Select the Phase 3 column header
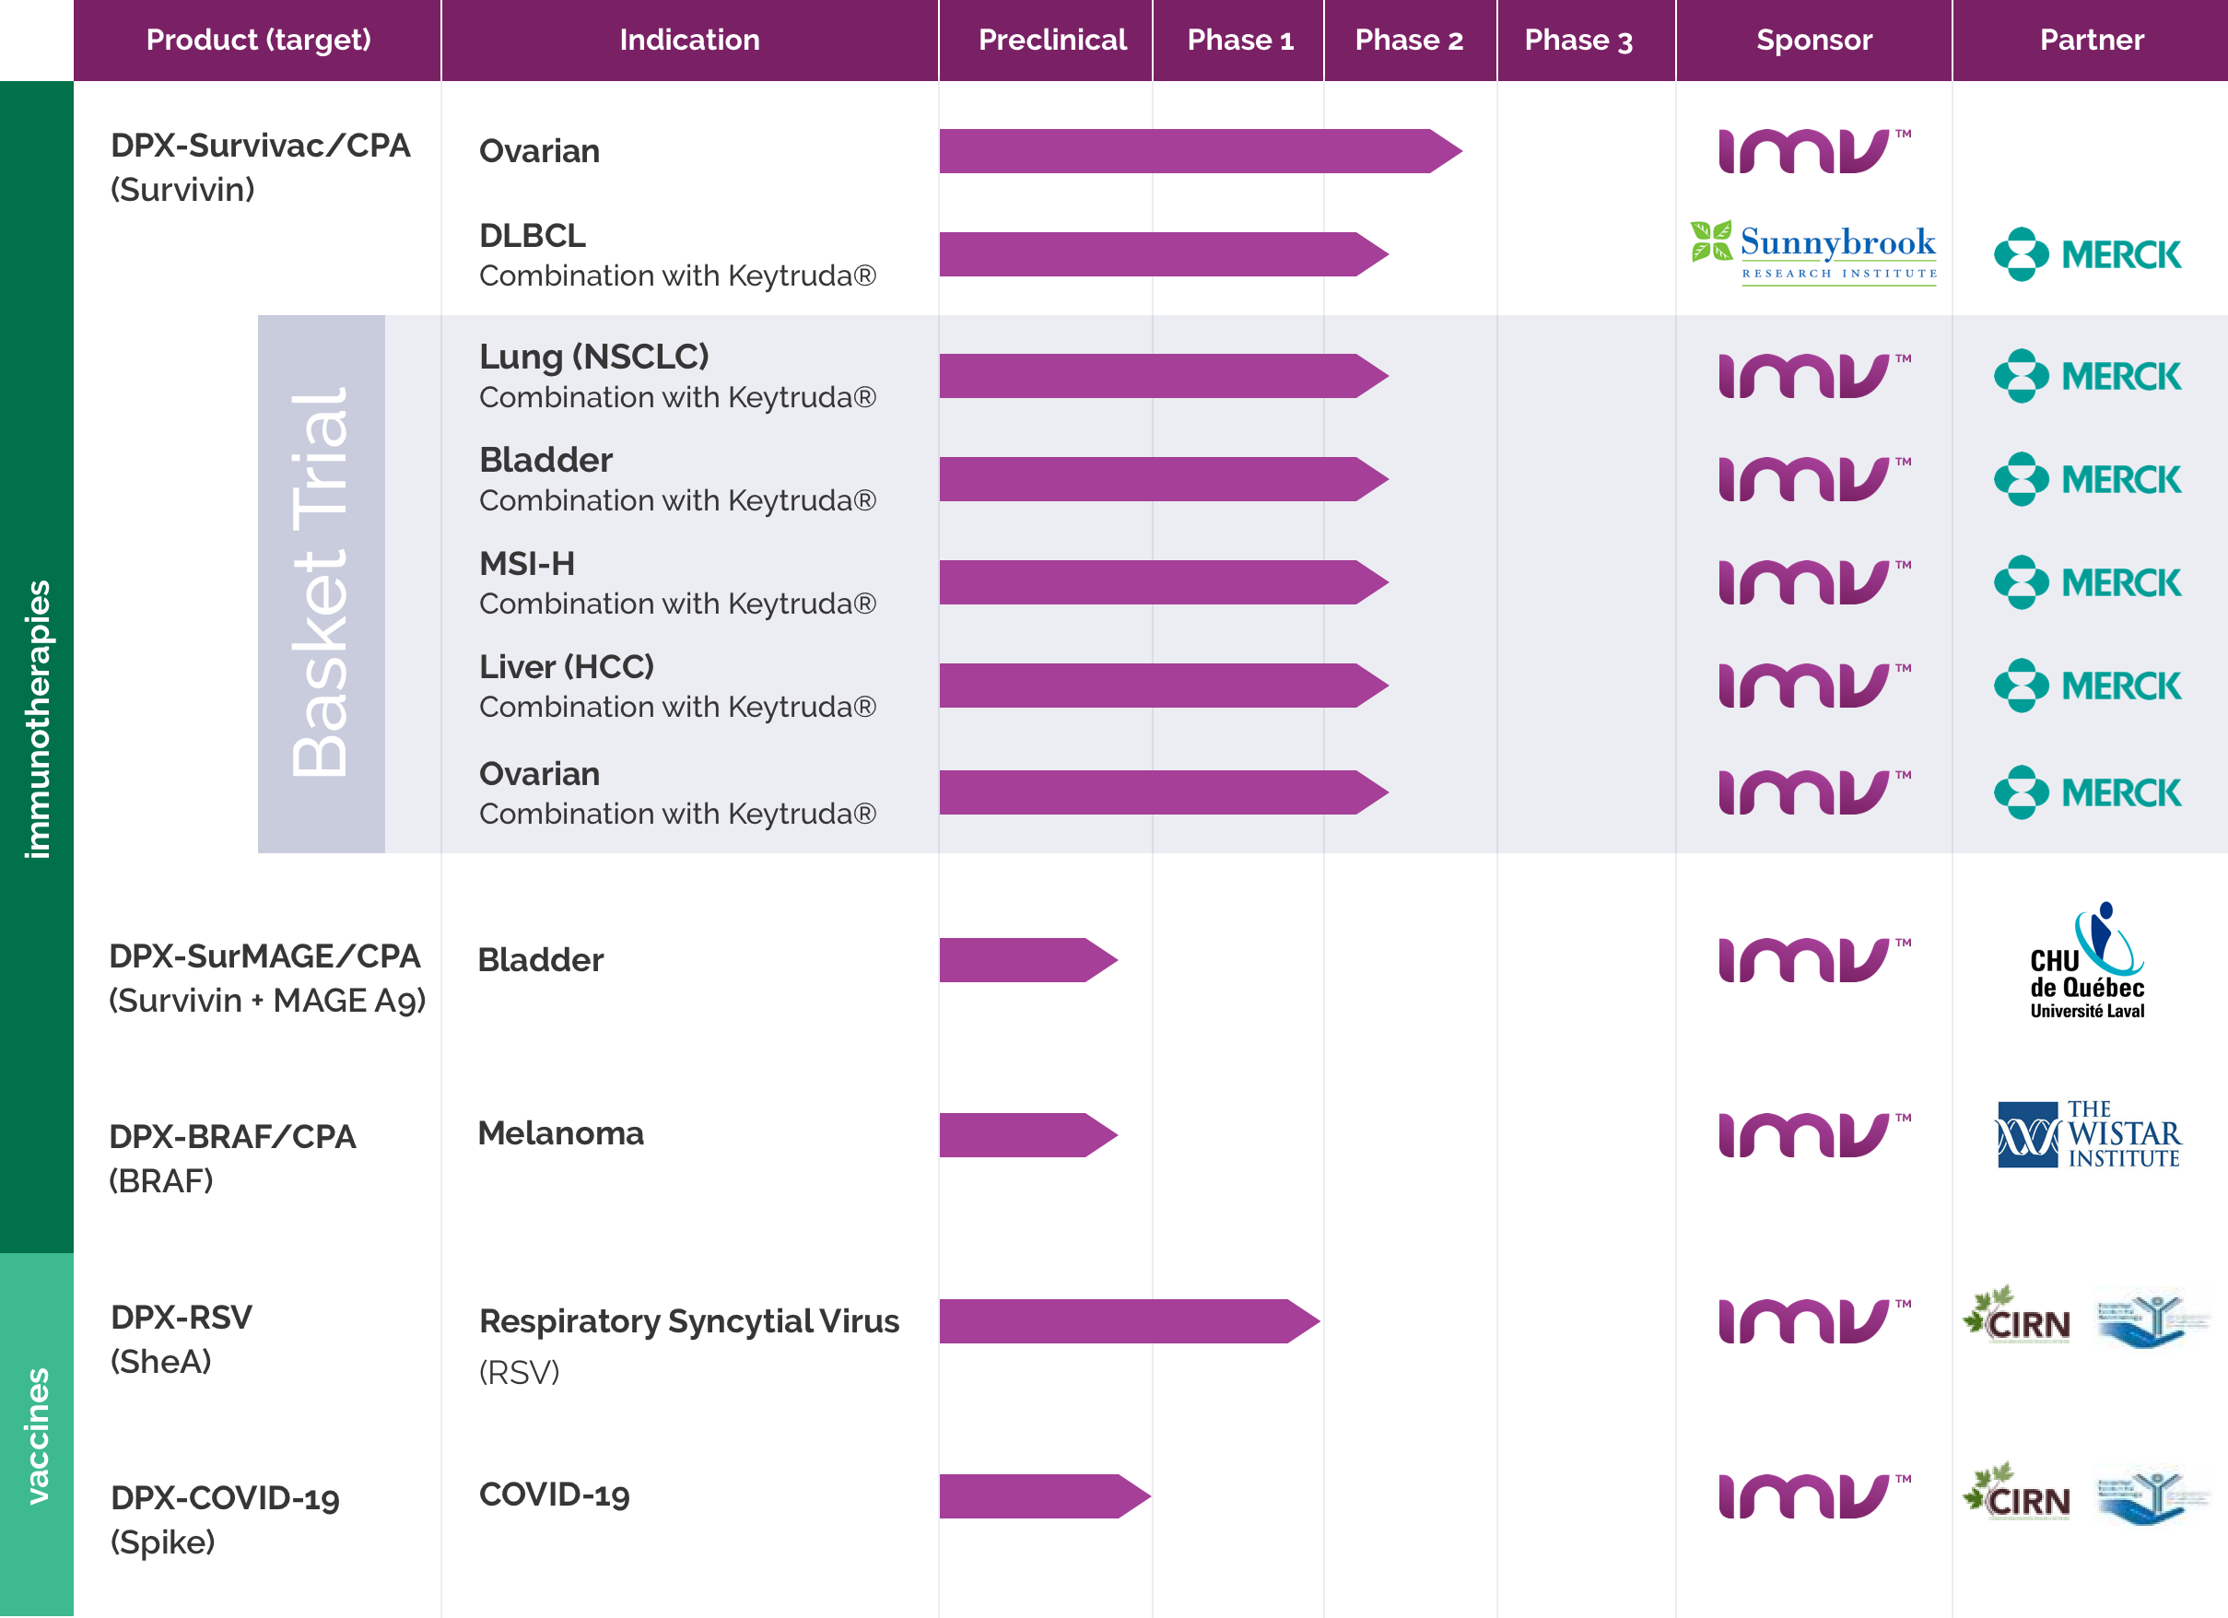2228x1618 pixels. [1577, 41]
